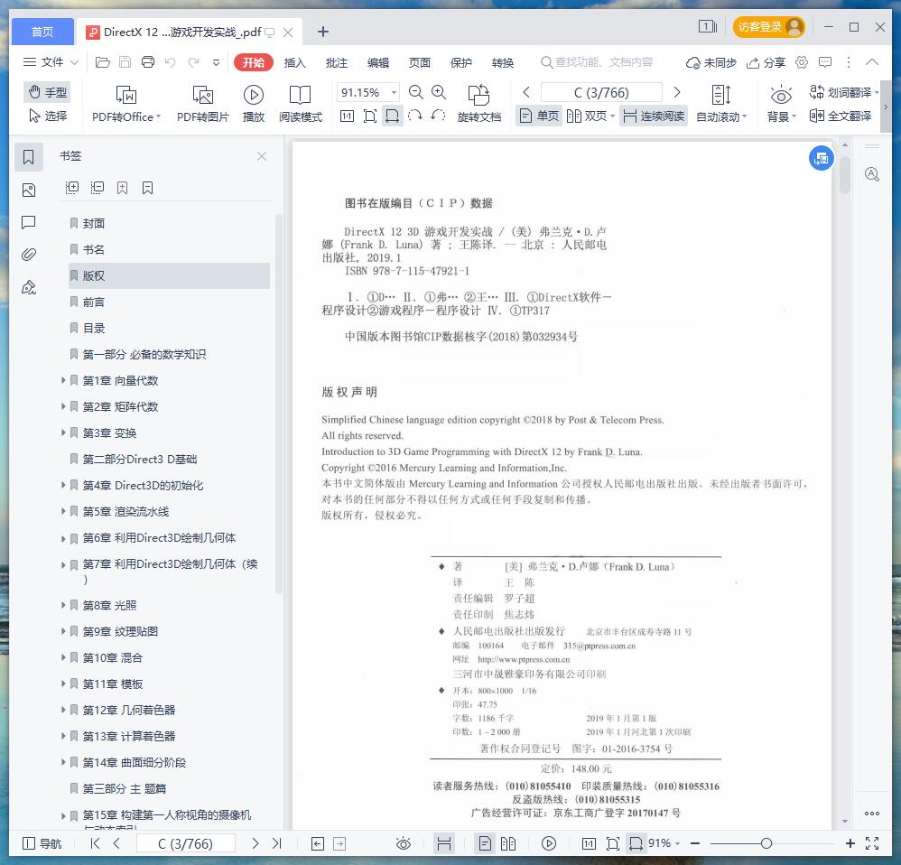Save the document with the save icon
901x865 pixels.
tap(125, 62)
